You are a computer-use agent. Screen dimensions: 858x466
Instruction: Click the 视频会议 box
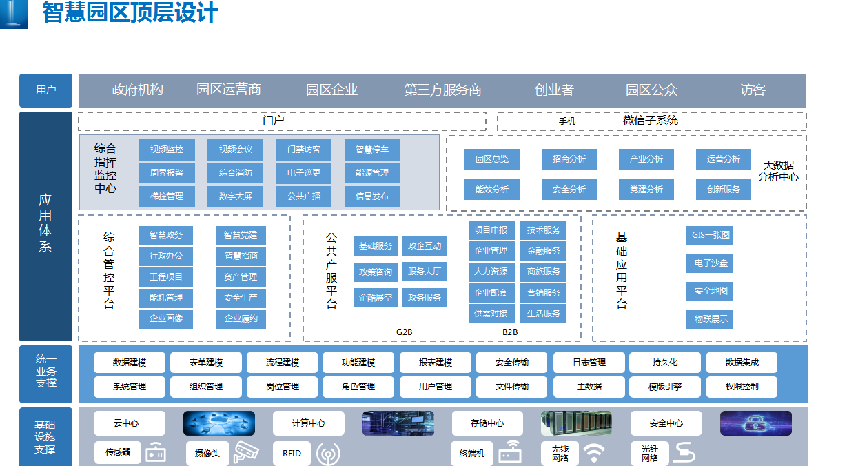pos(236,150)
